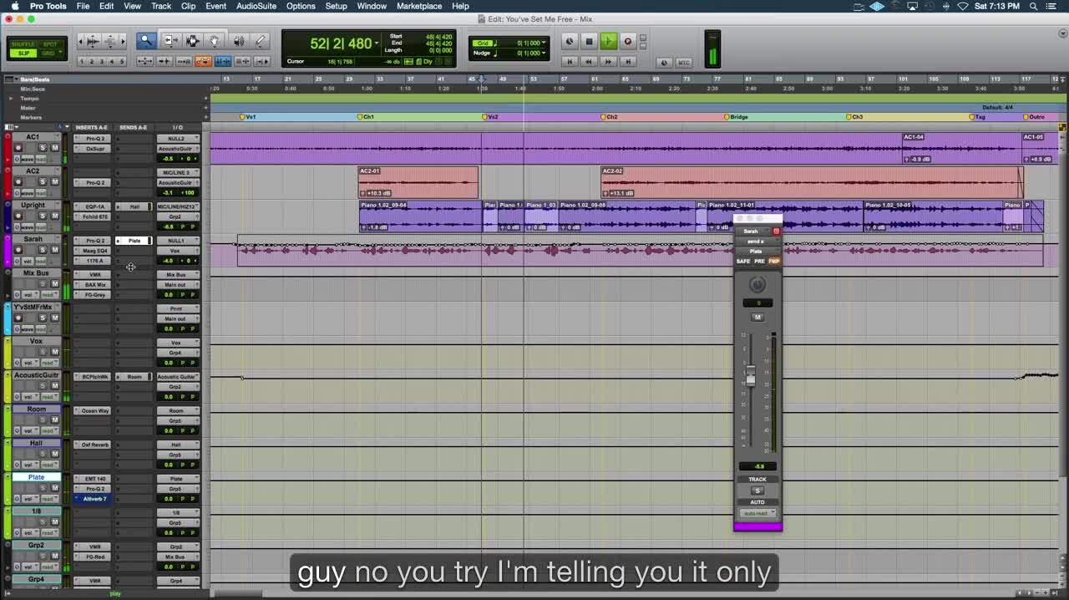Record-enable the Upright track
1069x600 pixels.
point(18,216)
